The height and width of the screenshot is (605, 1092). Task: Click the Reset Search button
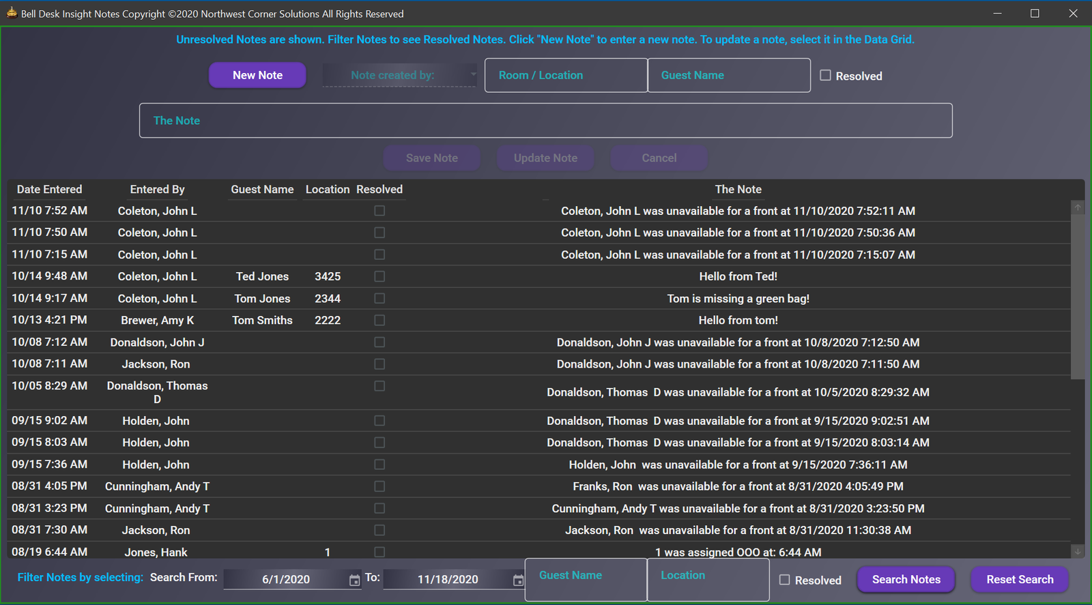click(x=1020, y=580)
